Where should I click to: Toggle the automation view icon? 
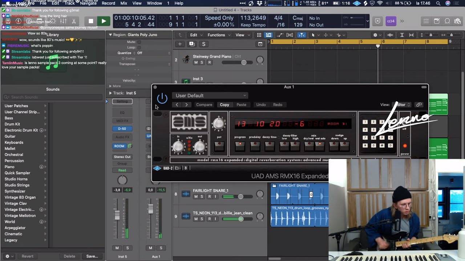point(280,35)
